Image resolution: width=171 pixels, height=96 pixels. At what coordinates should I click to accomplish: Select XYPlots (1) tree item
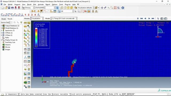tap(9, 33)
